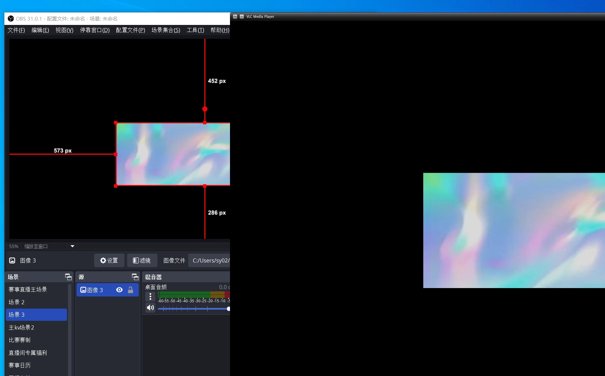This screenshot has width=605, height=376.
Task: Open the 工具(T) menu
Action: click(195, 30)
